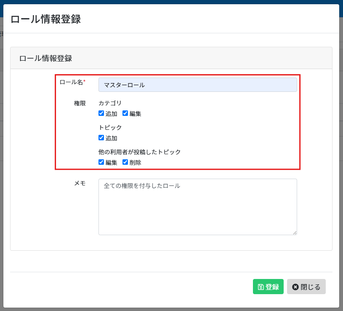Click the ロール名 field label
This screenshot has height=311, width=343.
[x=71, y=82]
